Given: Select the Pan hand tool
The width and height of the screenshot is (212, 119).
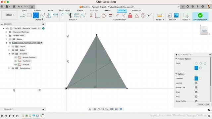Looking at the screenshot, I should point(99,109).
